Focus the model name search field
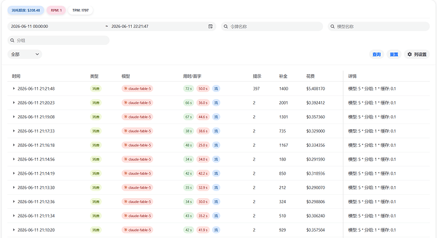Screen dimensions: 437x238 [379, 27]
